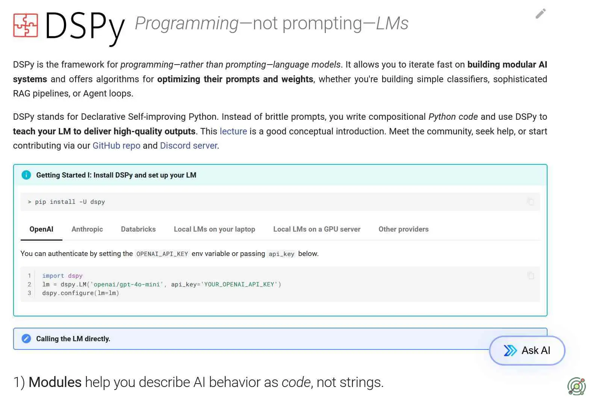Click the dspy.configure(lm=lm) code line
Viewport: 590px width, 399px height.
tap(80, 293)
